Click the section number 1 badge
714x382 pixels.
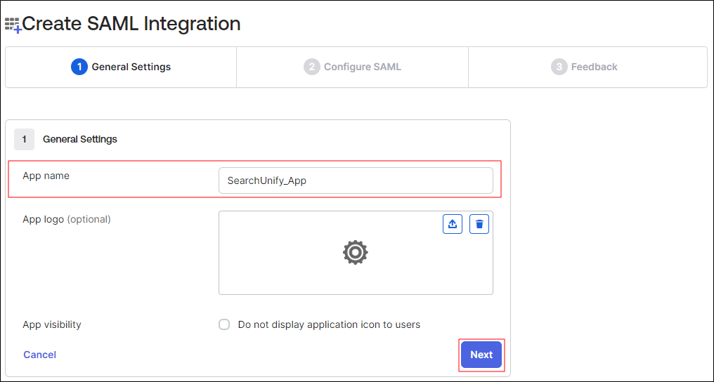point(24,139)
